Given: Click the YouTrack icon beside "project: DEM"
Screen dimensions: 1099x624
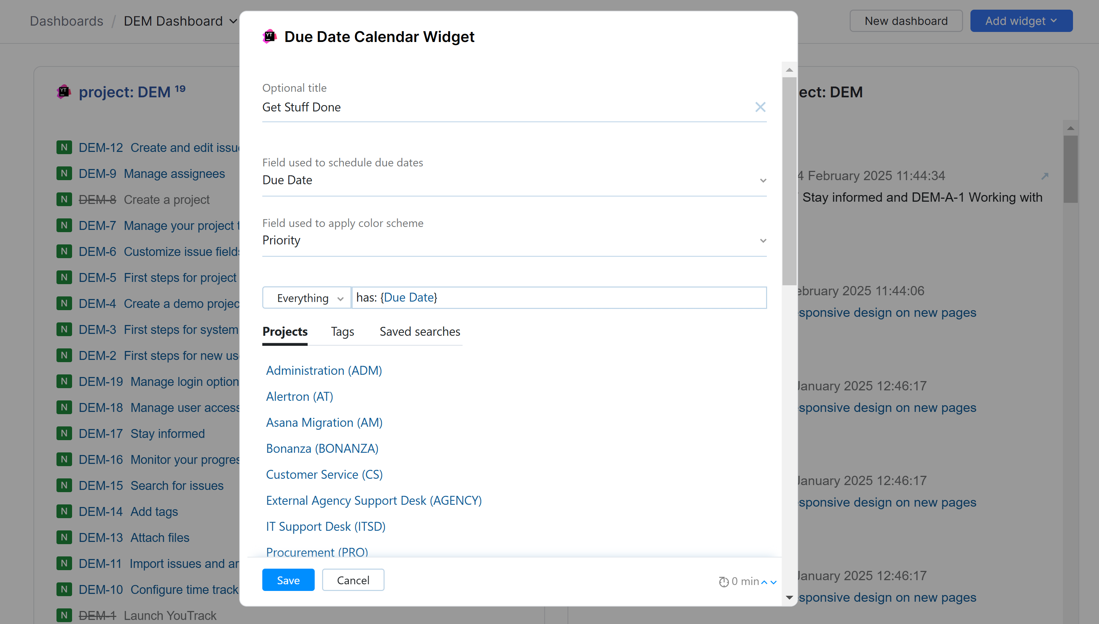Looking at the screenshot, I should click(x=64, y=91).
